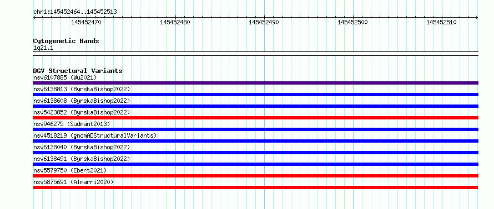Click ruler position 145452510

pos(441,22)
